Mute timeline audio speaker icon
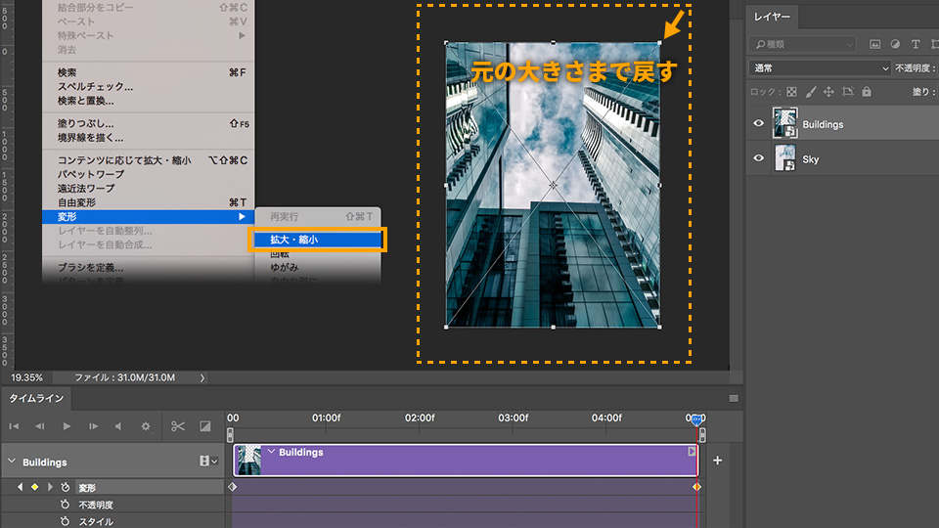This screenshot has height=528, width=939. coord(118,426)
